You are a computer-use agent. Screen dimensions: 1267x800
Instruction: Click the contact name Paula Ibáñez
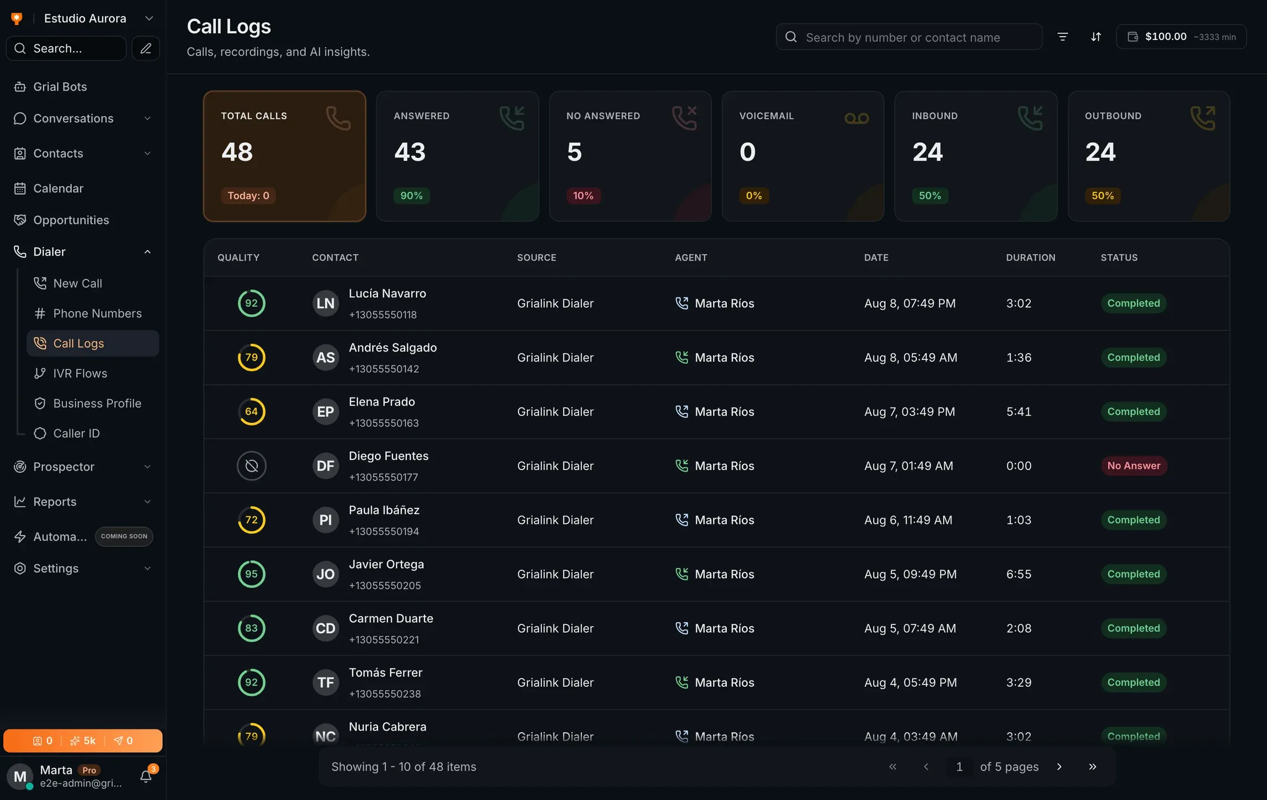click(384, 510)
